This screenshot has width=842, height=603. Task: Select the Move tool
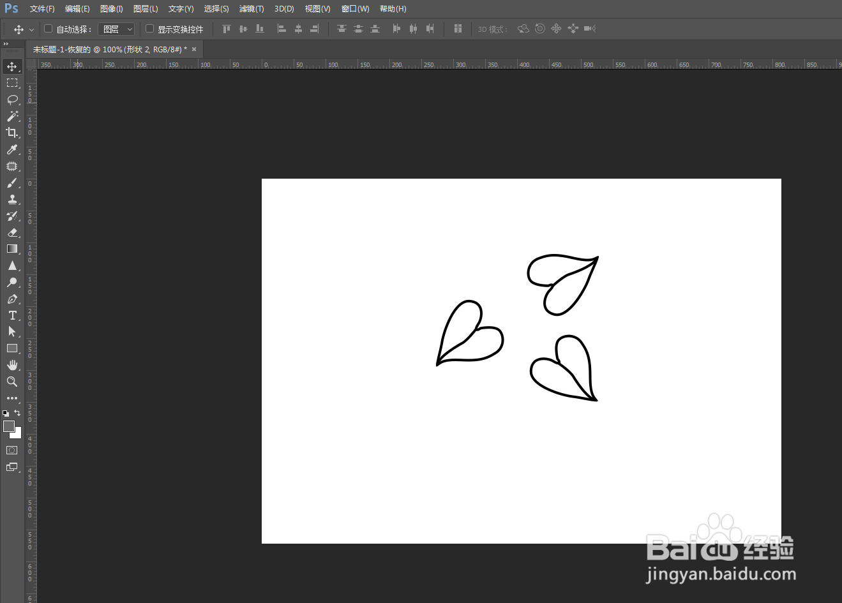point(12,66)
